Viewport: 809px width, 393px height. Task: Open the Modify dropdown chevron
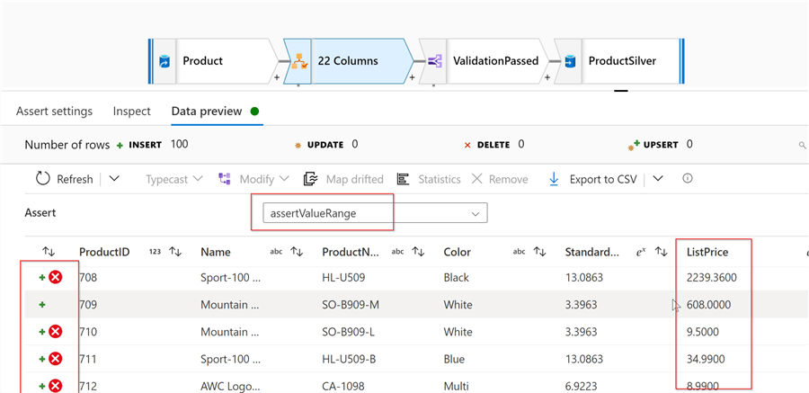coord(284,179)
